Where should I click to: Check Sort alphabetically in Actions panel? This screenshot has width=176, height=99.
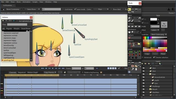17,21
